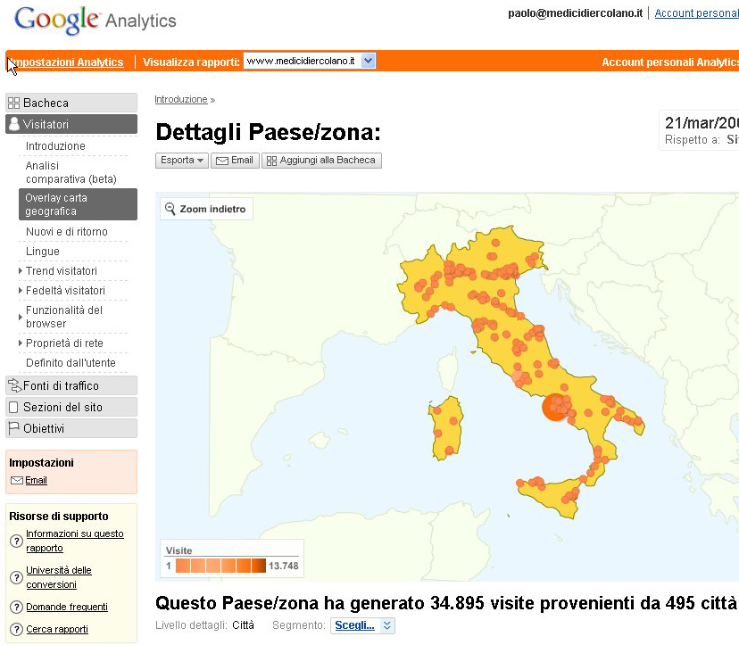
Task: Open Obiettivi section
Action: coord(71,428)
